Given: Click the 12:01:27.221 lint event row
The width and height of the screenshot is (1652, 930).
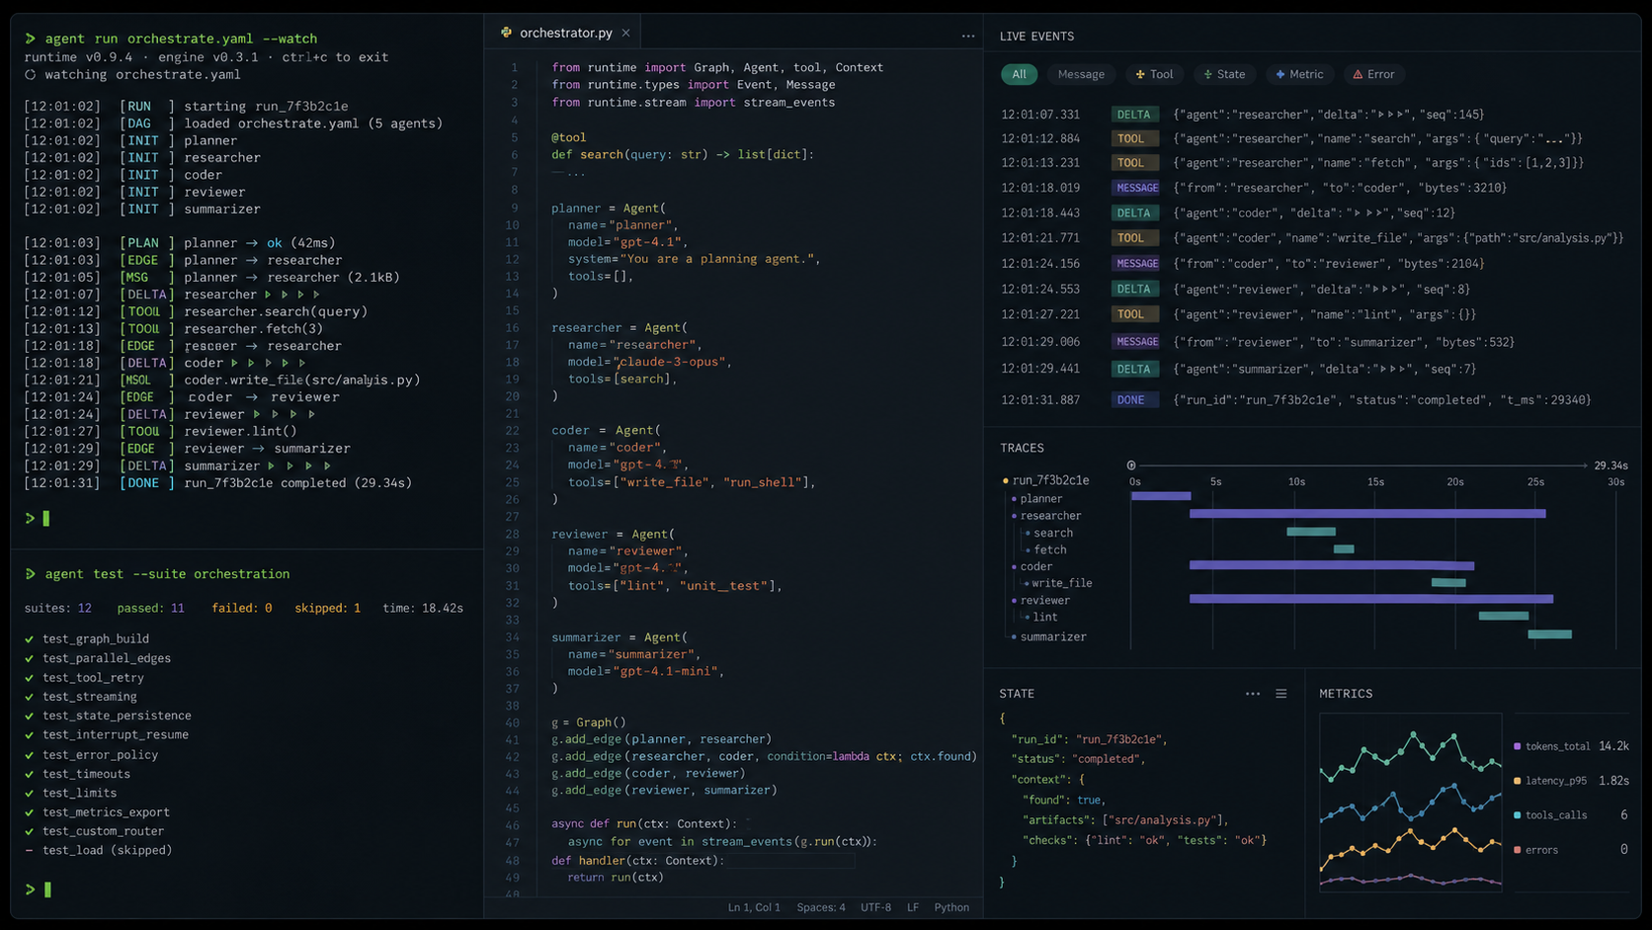Looking at the screenshot, I should pyautogui.click(x=1239, y=314).
